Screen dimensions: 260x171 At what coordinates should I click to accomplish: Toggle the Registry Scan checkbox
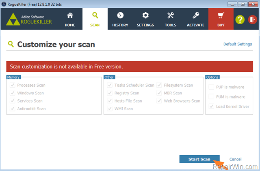coord(110,93)
